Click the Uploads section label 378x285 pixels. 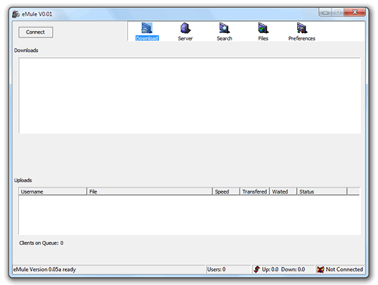23,180
